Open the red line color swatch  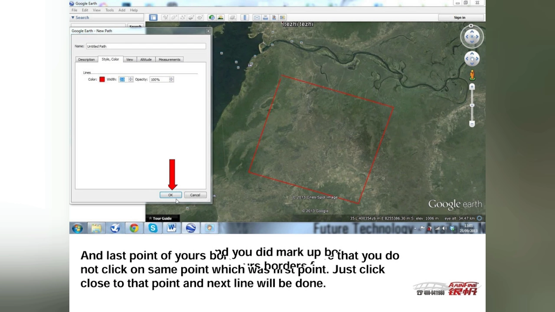click(x=102, y=79)
